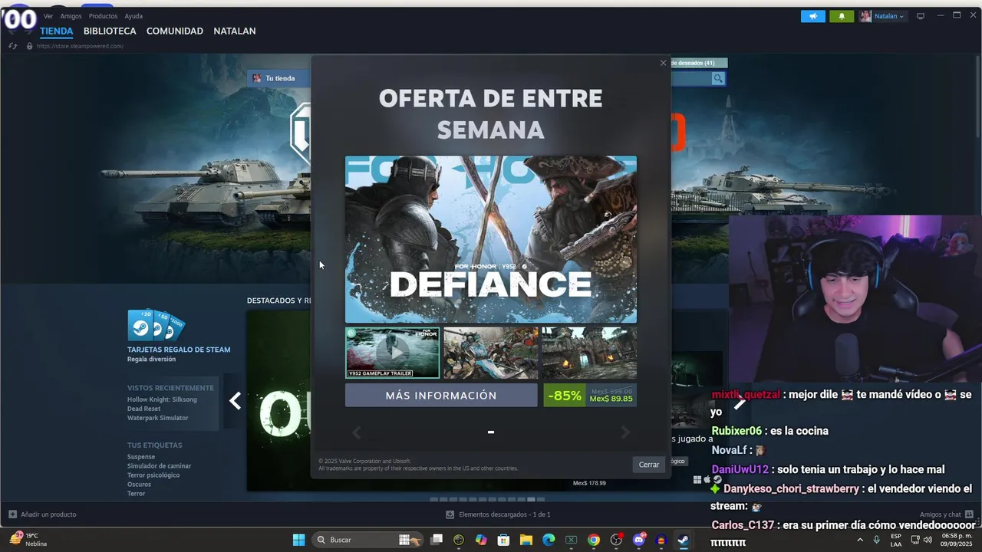The image size is (982, 552).
Task: Open the green notifications bell
Action: [842, 16]
